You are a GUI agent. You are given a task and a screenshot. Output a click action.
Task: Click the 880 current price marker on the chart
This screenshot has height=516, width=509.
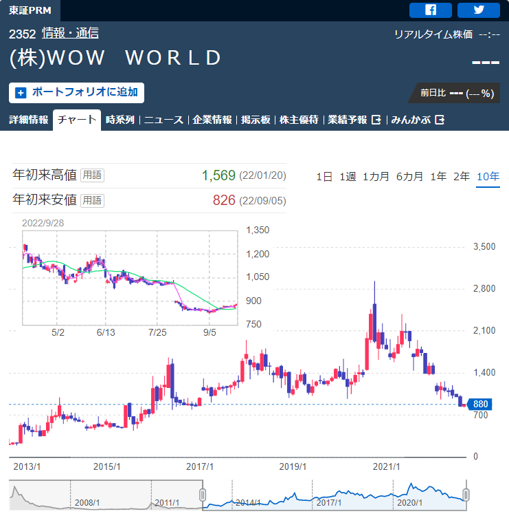[480, 404]
